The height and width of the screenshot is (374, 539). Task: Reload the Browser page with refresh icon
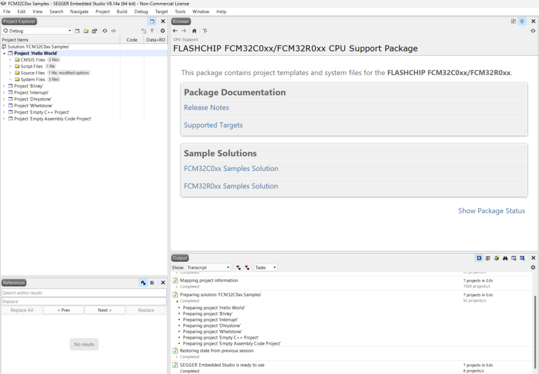tap(533, 31)
